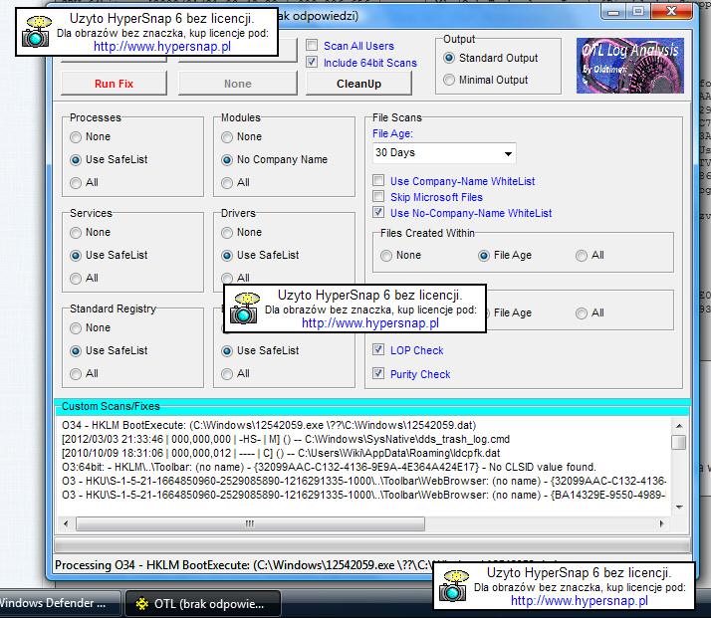Set Standard Registry to All

(76, 374)
